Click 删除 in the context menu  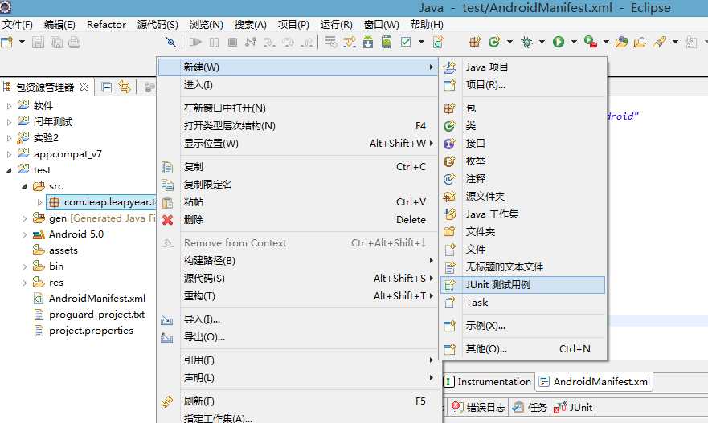tap(297, 220)
